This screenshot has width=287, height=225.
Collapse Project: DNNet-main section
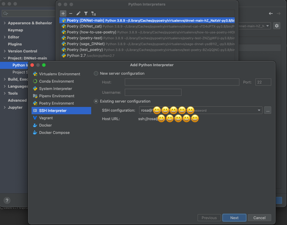click(5, 58)
